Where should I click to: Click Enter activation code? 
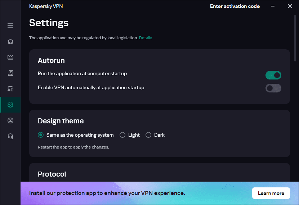[235, 6]
